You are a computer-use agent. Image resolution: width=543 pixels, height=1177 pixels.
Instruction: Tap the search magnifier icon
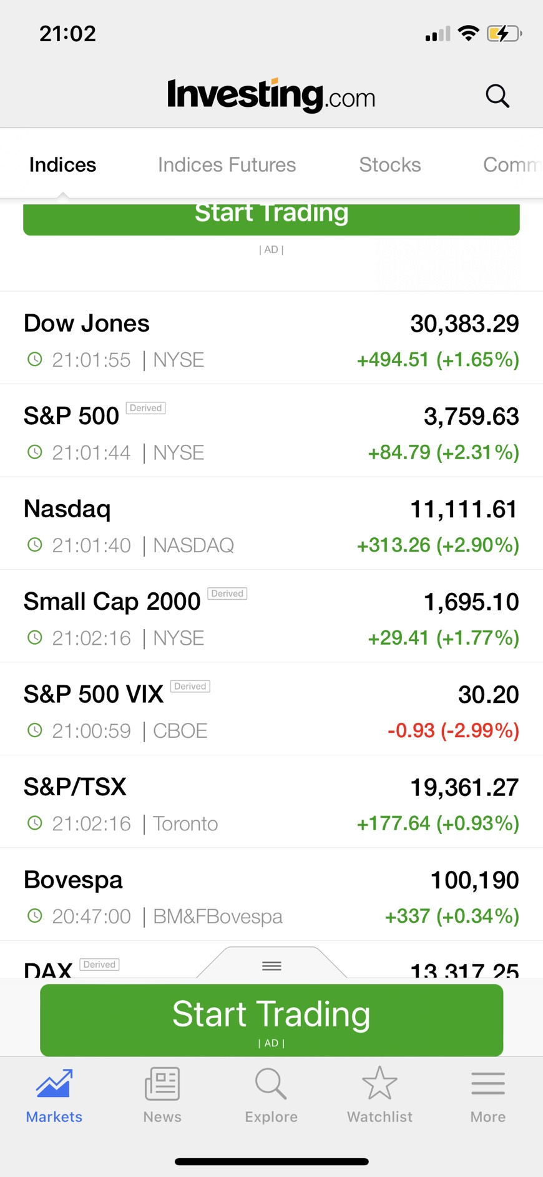coord(497,96)
